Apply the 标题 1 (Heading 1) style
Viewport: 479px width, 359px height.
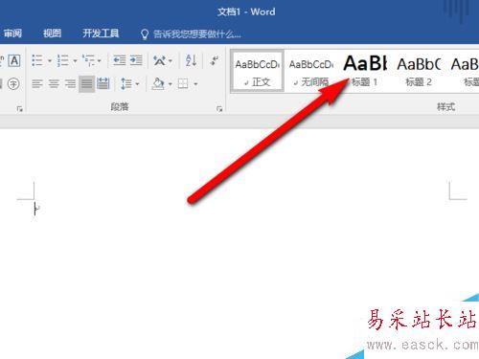365,72
